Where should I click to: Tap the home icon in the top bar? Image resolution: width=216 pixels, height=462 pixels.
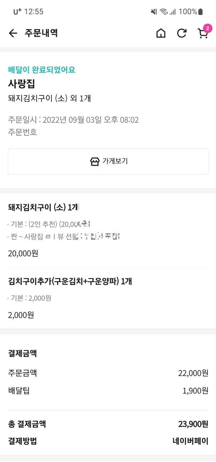pos(161,33)
